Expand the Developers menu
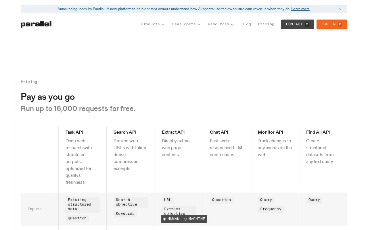Screen dimensions: 368x230 (x=186, y=24)
